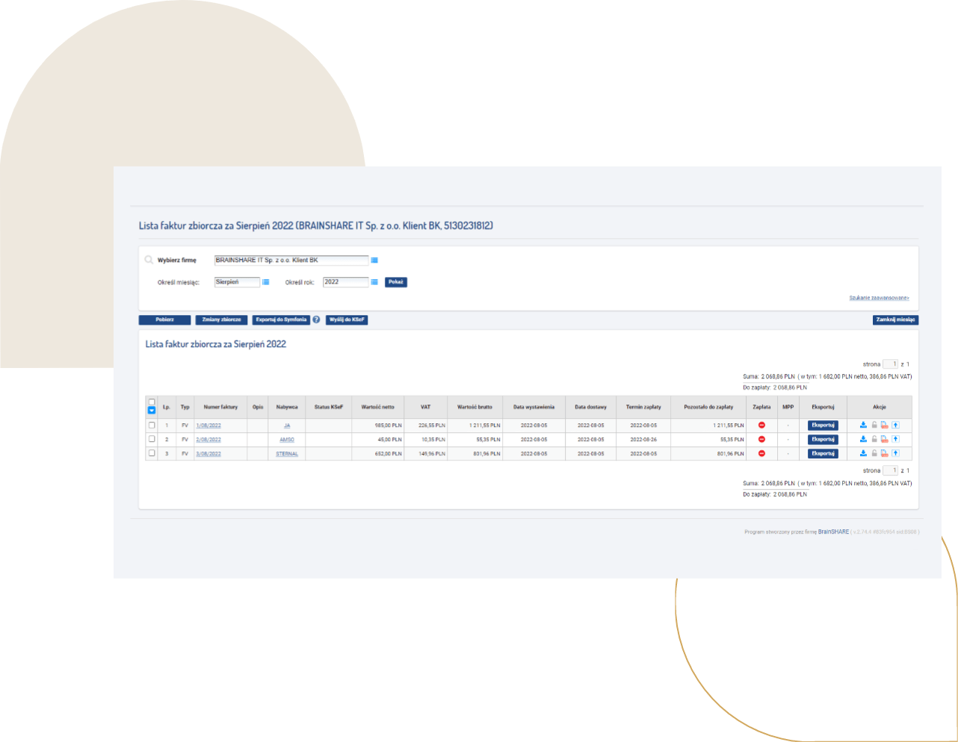Download invoice 2/08/2022 using its download icon

pos(863,440)
